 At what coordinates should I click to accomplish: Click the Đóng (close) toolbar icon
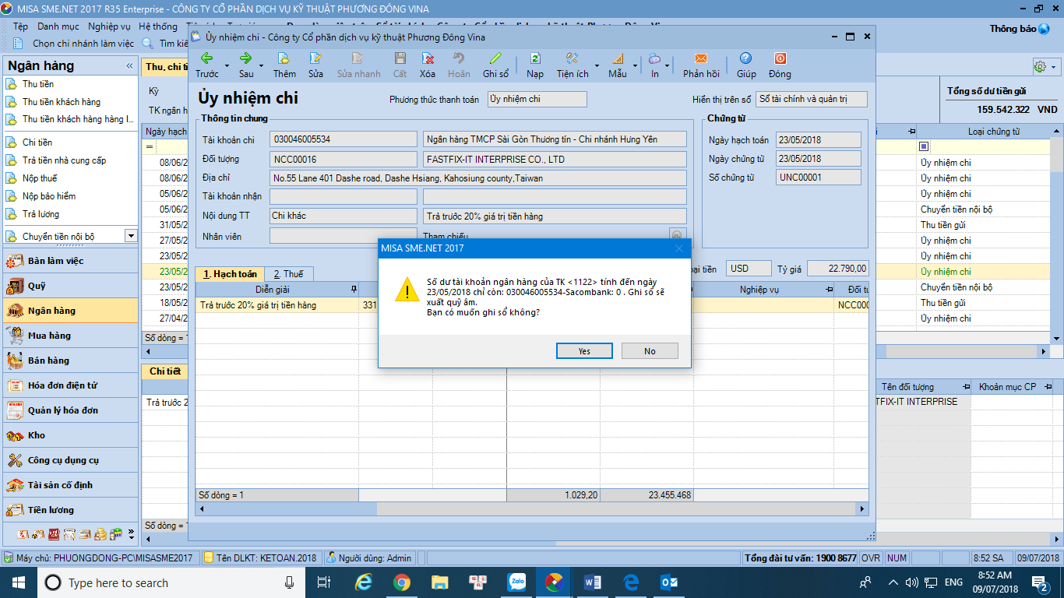[780, 59]
